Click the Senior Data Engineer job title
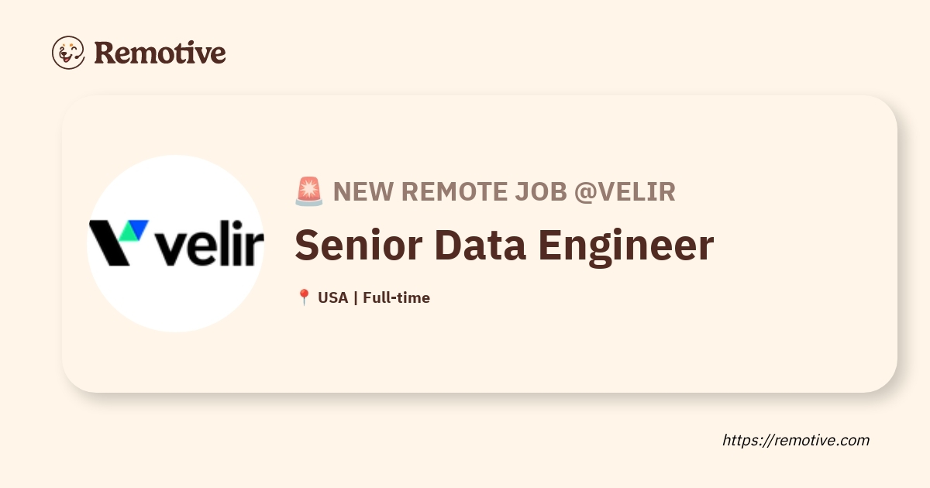Viewport: 930px width, 488px height. pyautogui.click(x=504, y=245)
